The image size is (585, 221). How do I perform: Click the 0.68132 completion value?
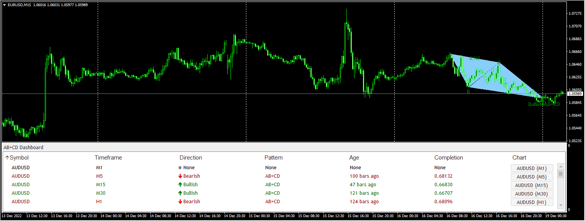[x=443, y=176]
